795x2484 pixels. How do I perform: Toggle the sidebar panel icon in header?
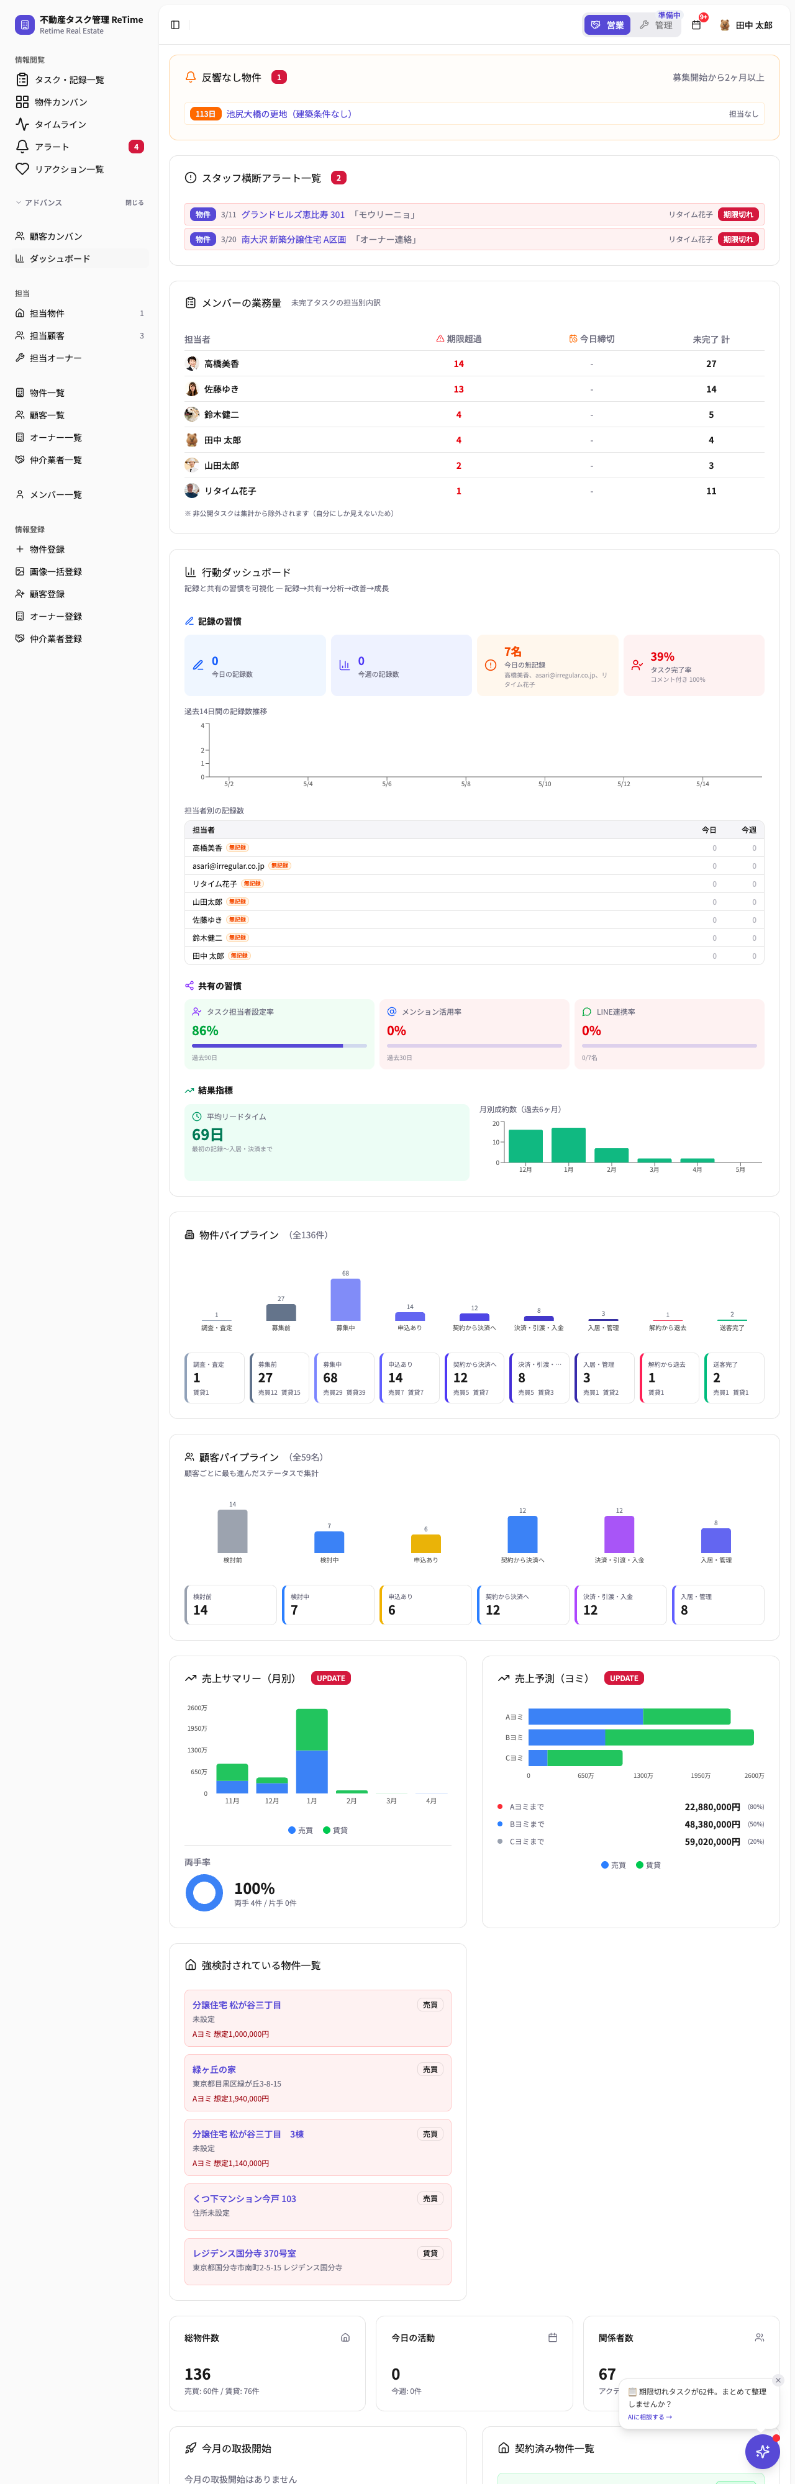point(175,25)
